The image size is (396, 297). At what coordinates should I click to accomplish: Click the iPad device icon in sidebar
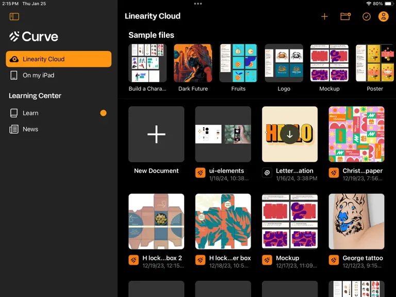[x=14, y=75]
